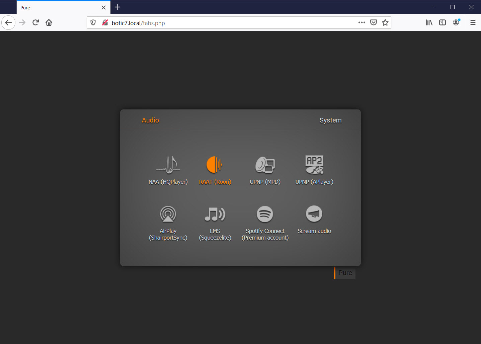Activate the LMS (Squeezelite) music icon

click(215, 214)
